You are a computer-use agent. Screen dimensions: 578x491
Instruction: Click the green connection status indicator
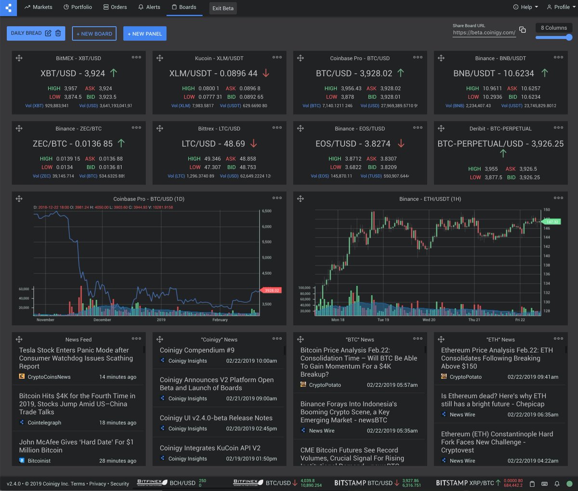[x=569, y=484]
